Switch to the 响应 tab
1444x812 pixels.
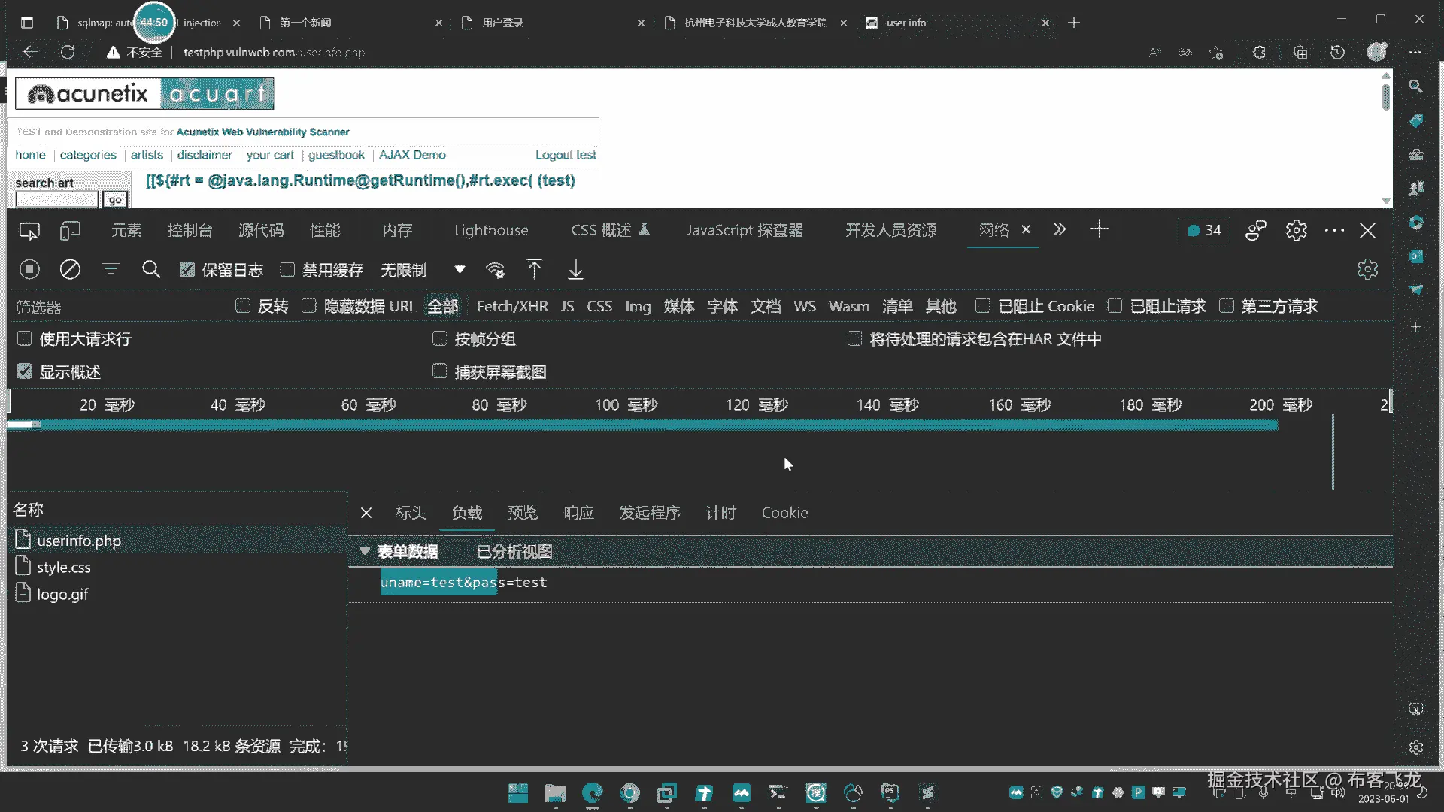[x=578, y=513]
